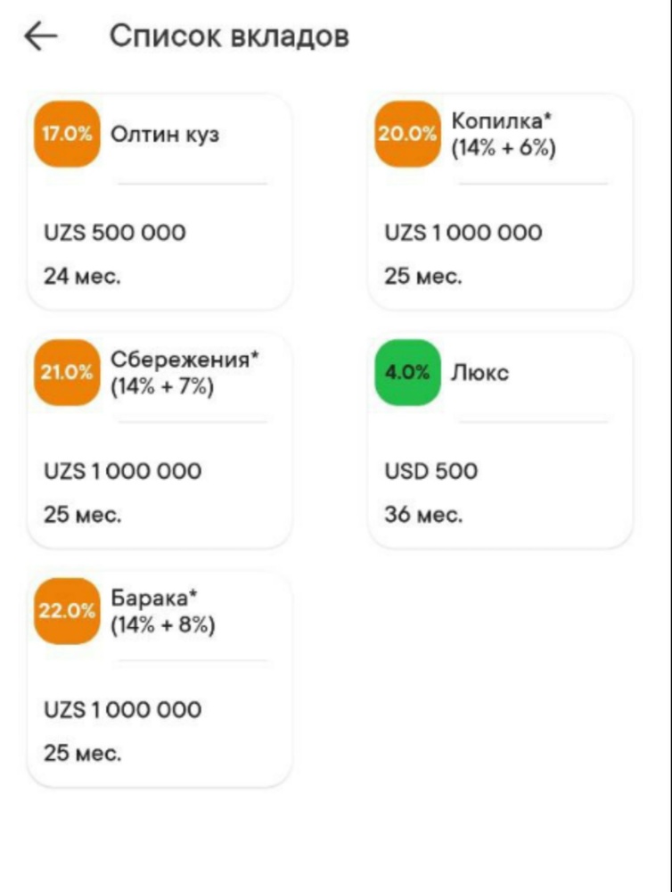The width and height of the screenshot is (672, 892).
Task: Click the orange 20.0% rate badge
Action: click(407, 135)
